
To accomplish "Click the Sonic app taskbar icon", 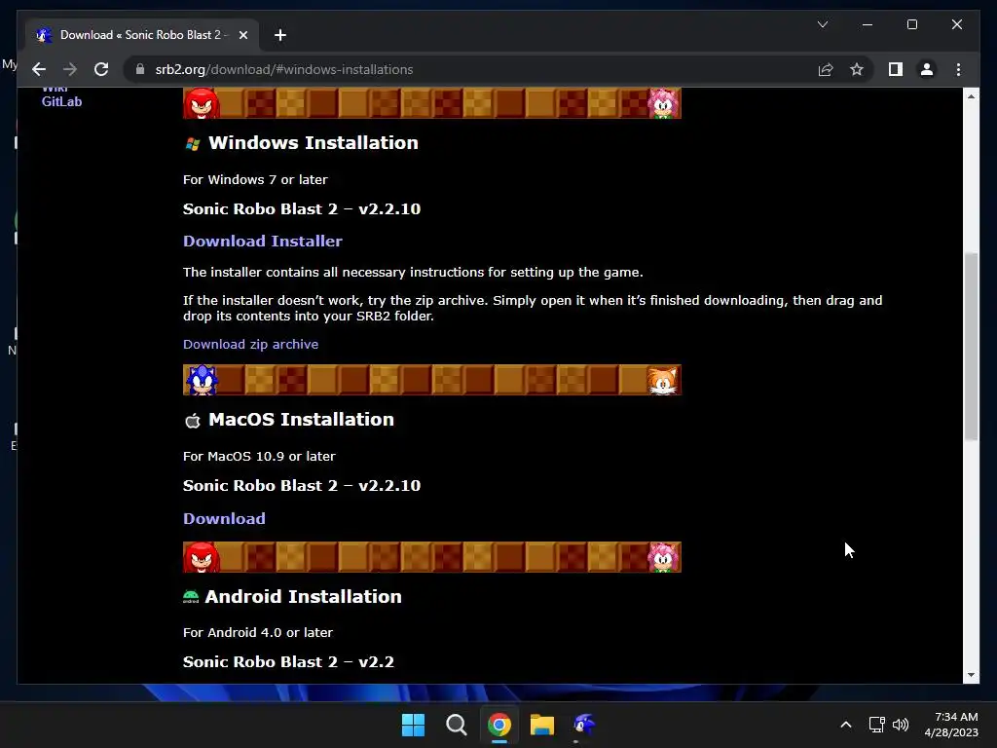I will [584, 725].
